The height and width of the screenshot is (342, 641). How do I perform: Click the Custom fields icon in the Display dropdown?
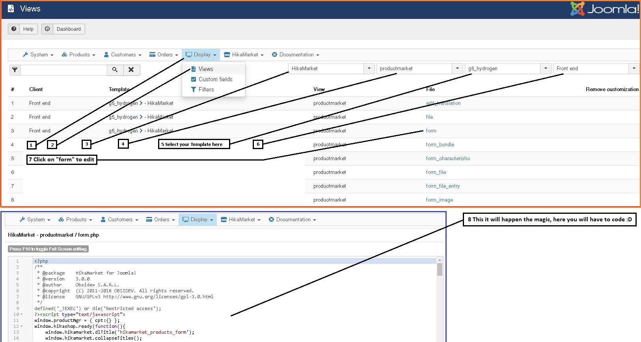[x=194, y=79]
